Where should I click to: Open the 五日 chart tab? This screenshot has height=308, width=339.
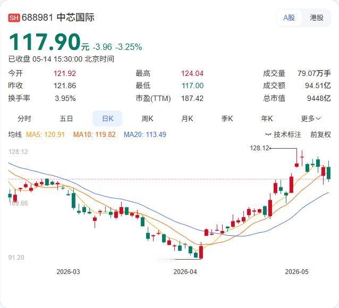[66, 118]
